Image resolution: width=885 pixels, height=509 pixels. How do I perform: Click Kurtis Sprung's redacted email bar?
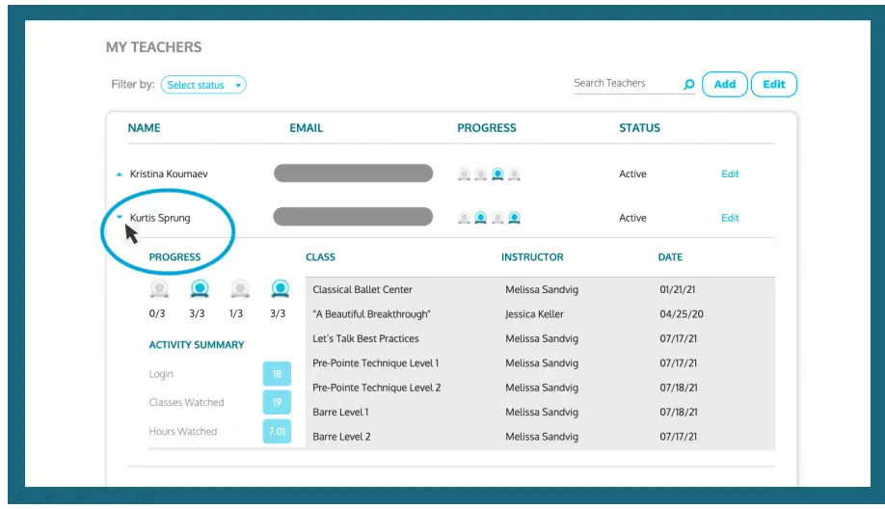click(353, 217)
